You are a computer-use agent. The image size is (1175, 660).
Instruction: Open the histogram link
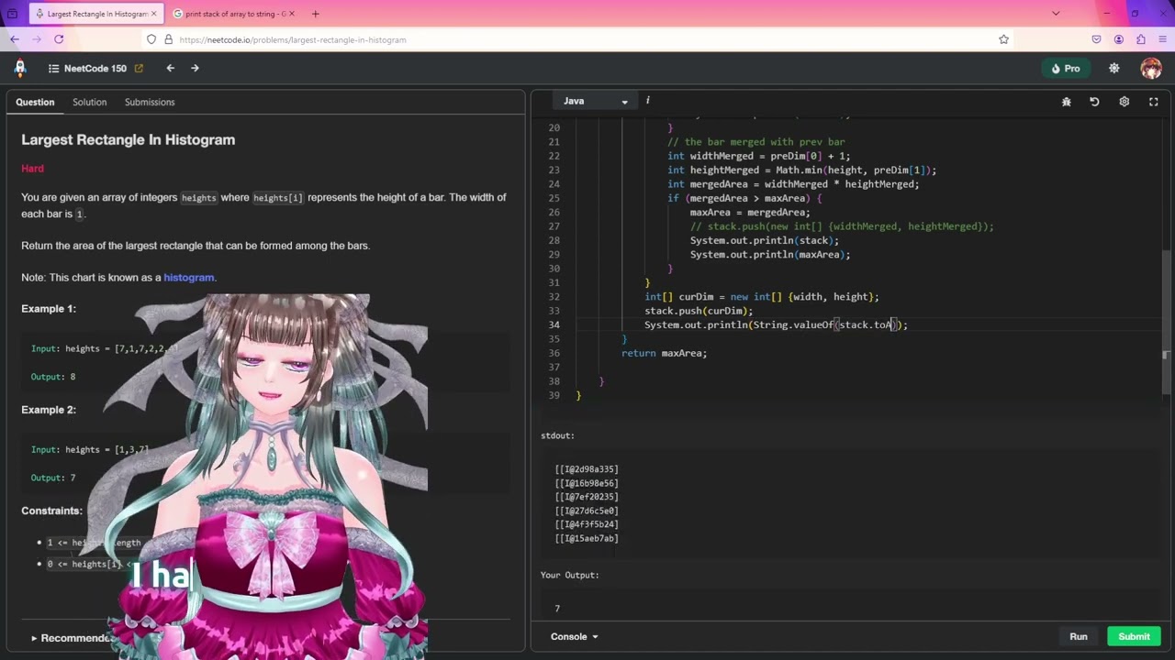[189, 278]
